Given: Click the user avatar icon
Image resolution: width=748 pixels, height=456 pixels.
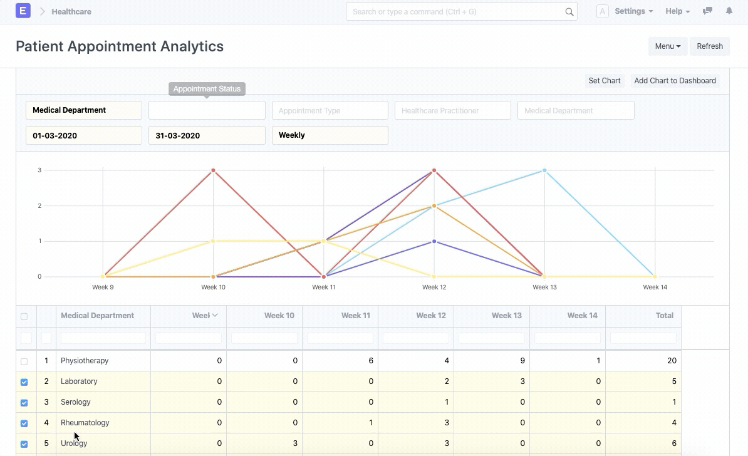Looking at the screenshot, I should [602, 11].
